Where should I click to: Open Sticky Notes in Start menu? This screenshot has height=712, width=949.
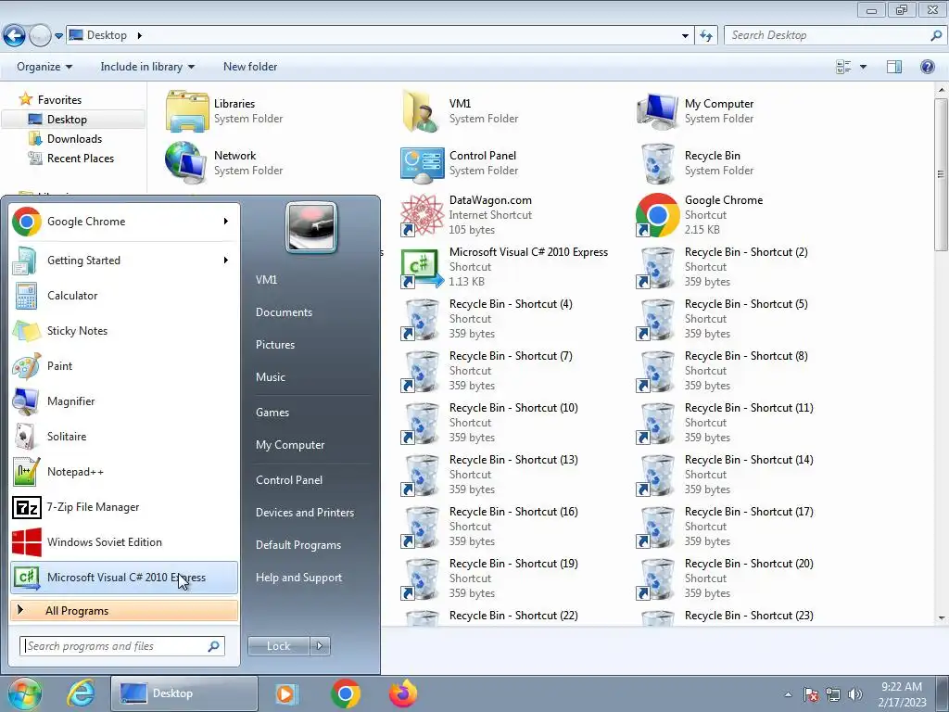124,331
